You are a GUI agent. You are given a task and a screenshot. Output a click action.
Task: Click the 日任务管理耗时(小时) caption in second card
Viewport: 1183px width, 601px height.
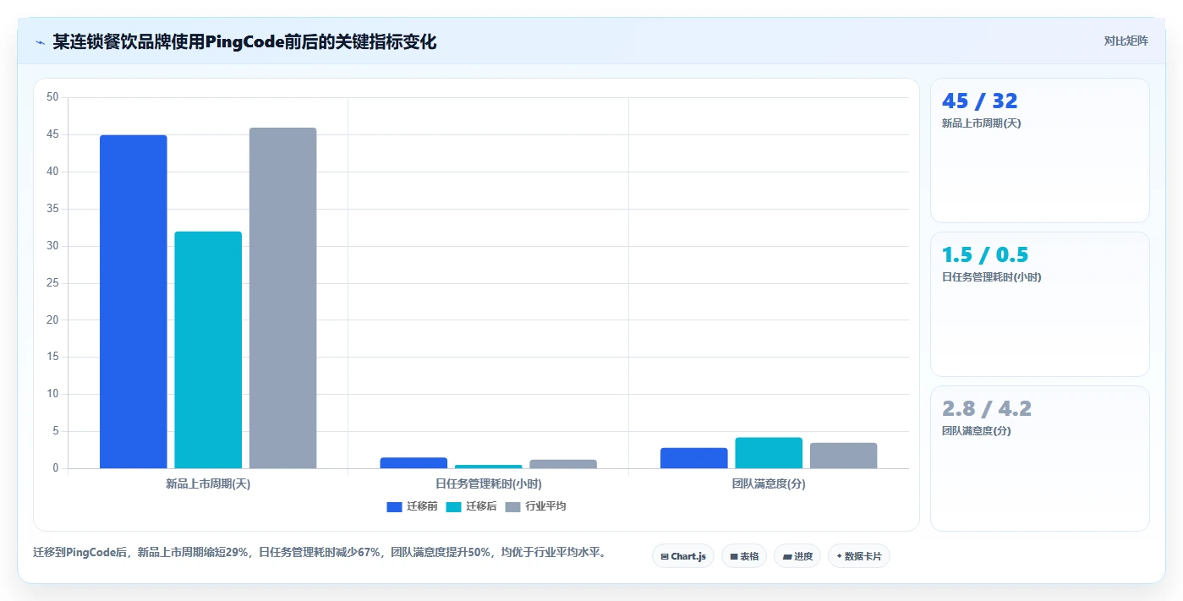[x=992, y=277]
